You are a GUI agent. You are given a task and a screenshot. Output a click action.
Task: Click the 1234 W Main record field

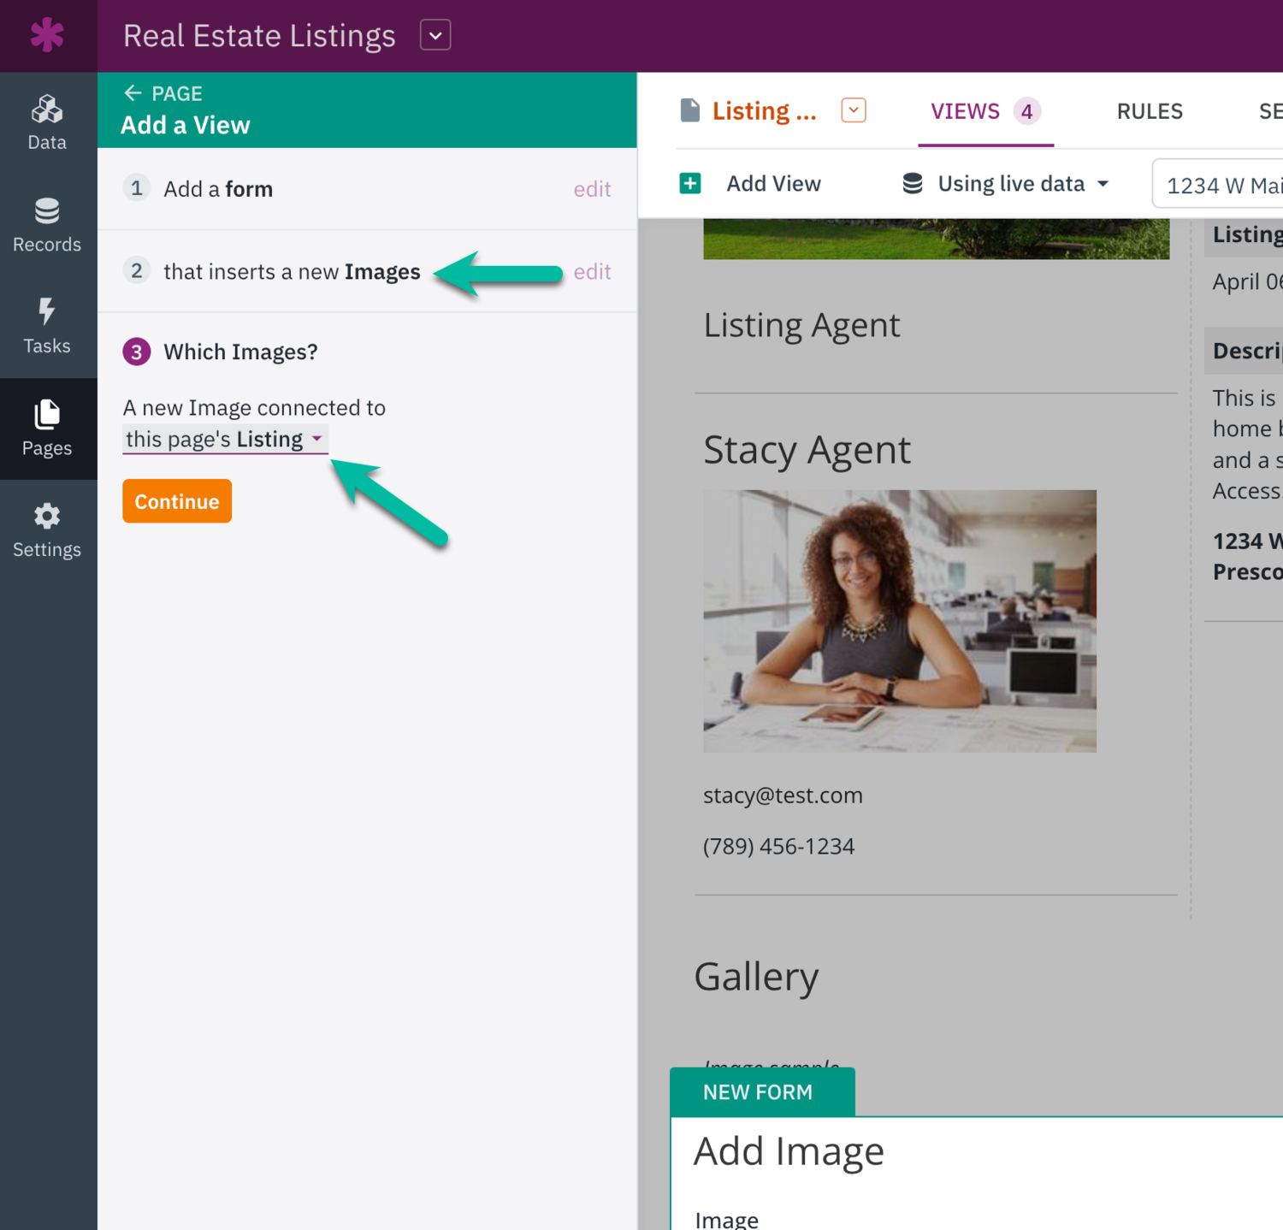pyautogui.click(x=1221, y=186)
